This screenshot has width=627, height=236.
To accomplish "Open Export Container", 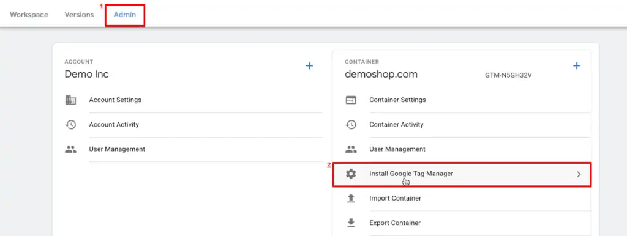I will tap(395, 223).
